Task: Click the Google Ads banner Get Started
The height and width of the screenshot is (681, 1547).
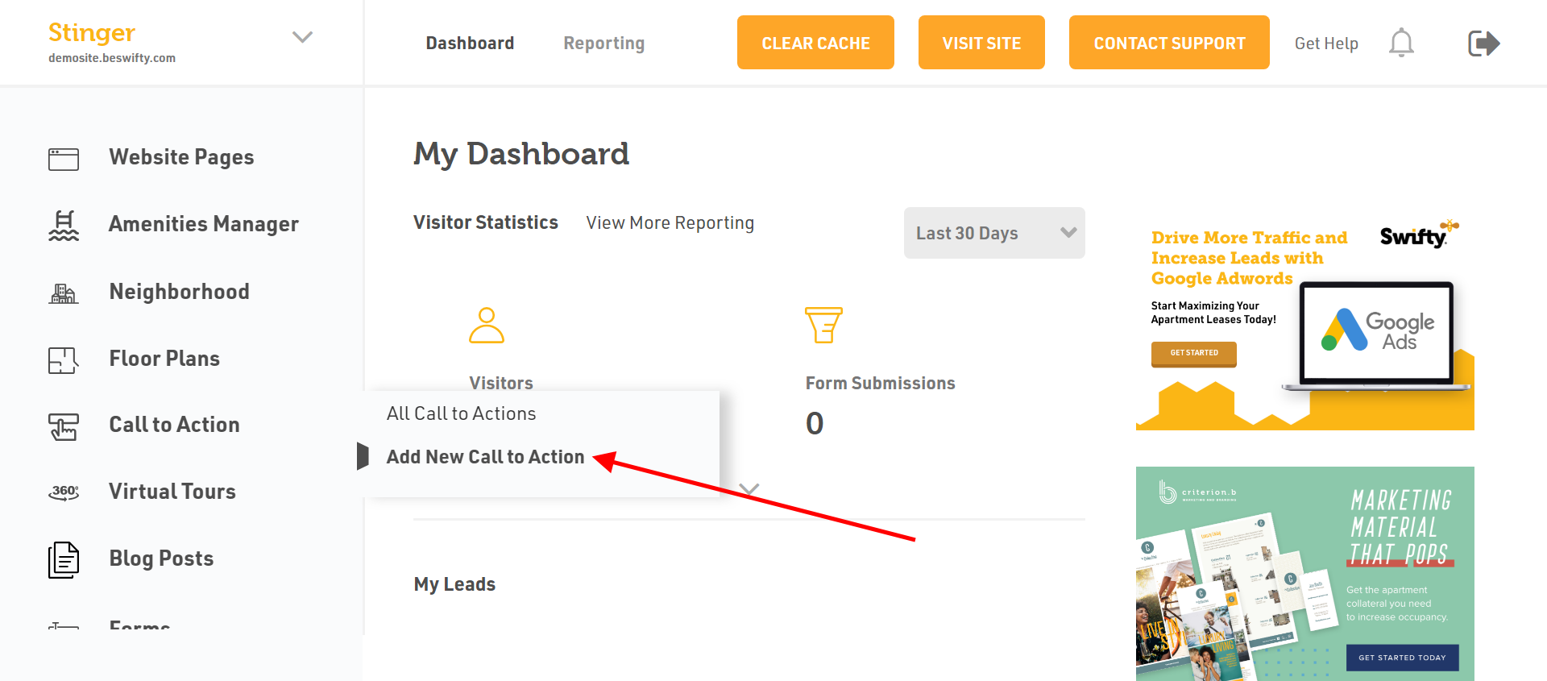Action: (1193, 353)
